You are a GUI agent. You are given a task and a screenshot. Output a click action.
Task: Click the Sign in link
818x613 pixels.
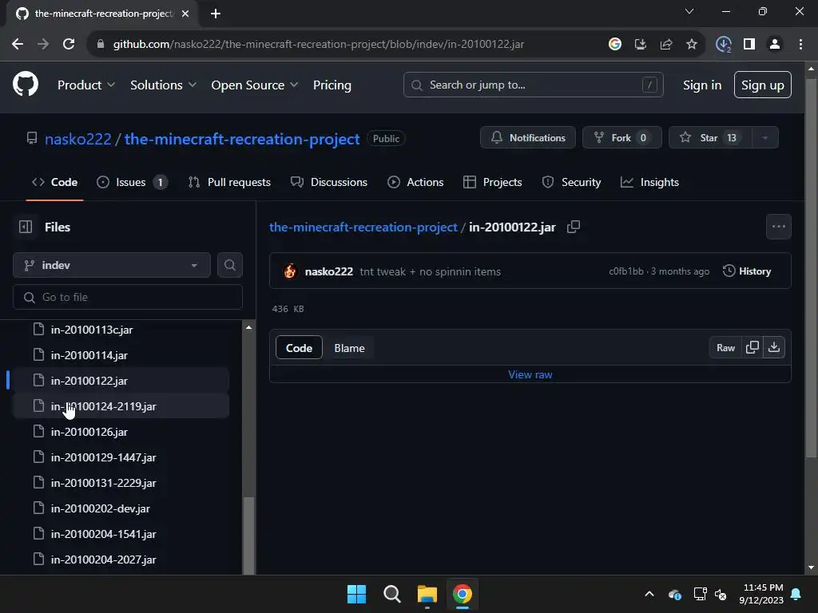[x=701, y=85]
